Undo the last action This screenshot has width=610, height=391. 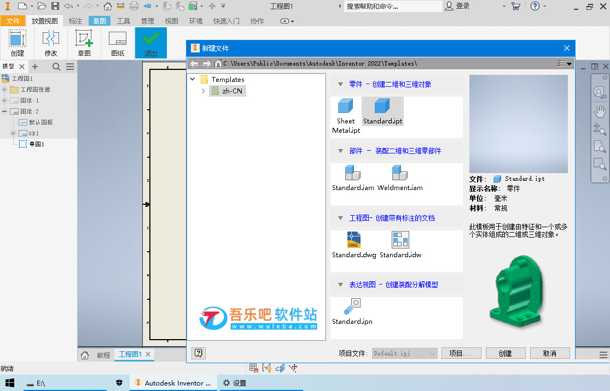click(68, 6)
